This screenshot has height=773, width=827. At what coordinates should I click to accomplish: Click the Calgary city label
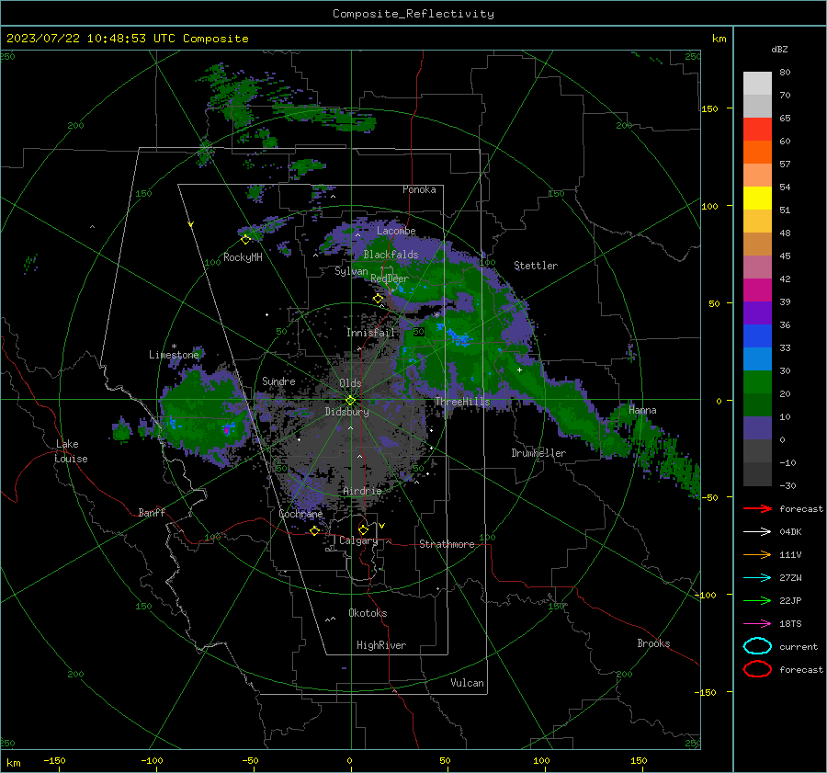click(x=358, y=540)
